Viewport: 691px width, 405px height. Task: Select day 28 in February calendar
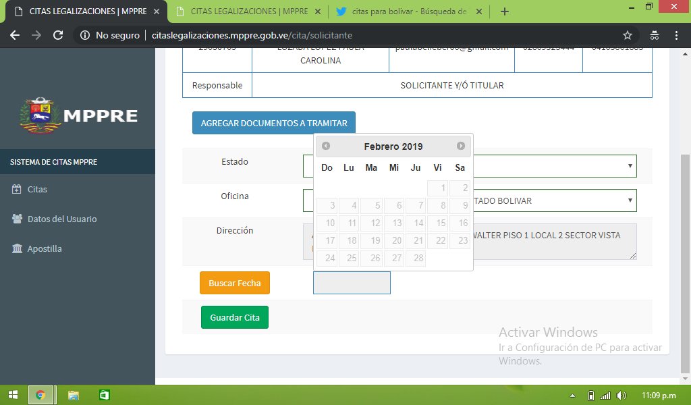point(415,258)
